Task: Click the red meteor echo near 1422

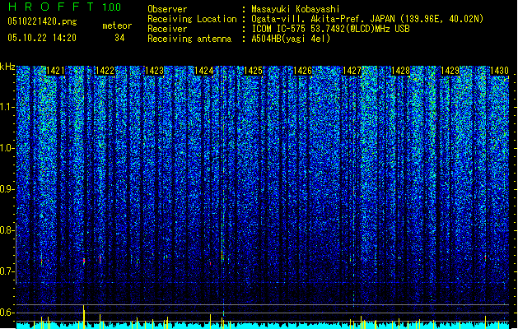Action: coord(100,259)
